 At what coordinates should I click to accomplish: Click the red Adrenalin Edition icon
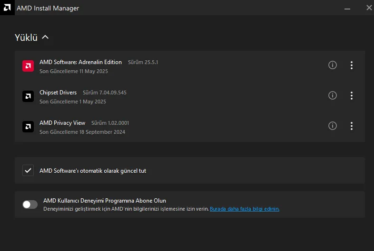click(x=28, y=65)
